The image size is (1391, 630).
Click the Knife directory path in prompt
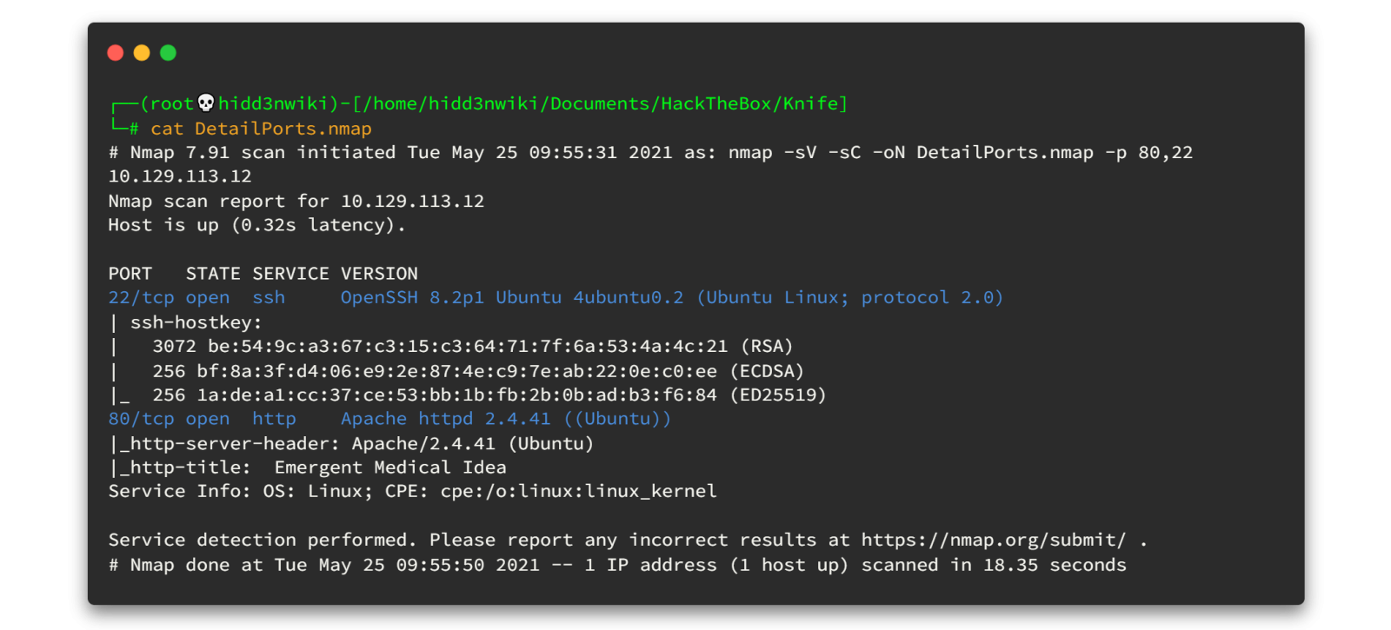(x=810, y=103)
